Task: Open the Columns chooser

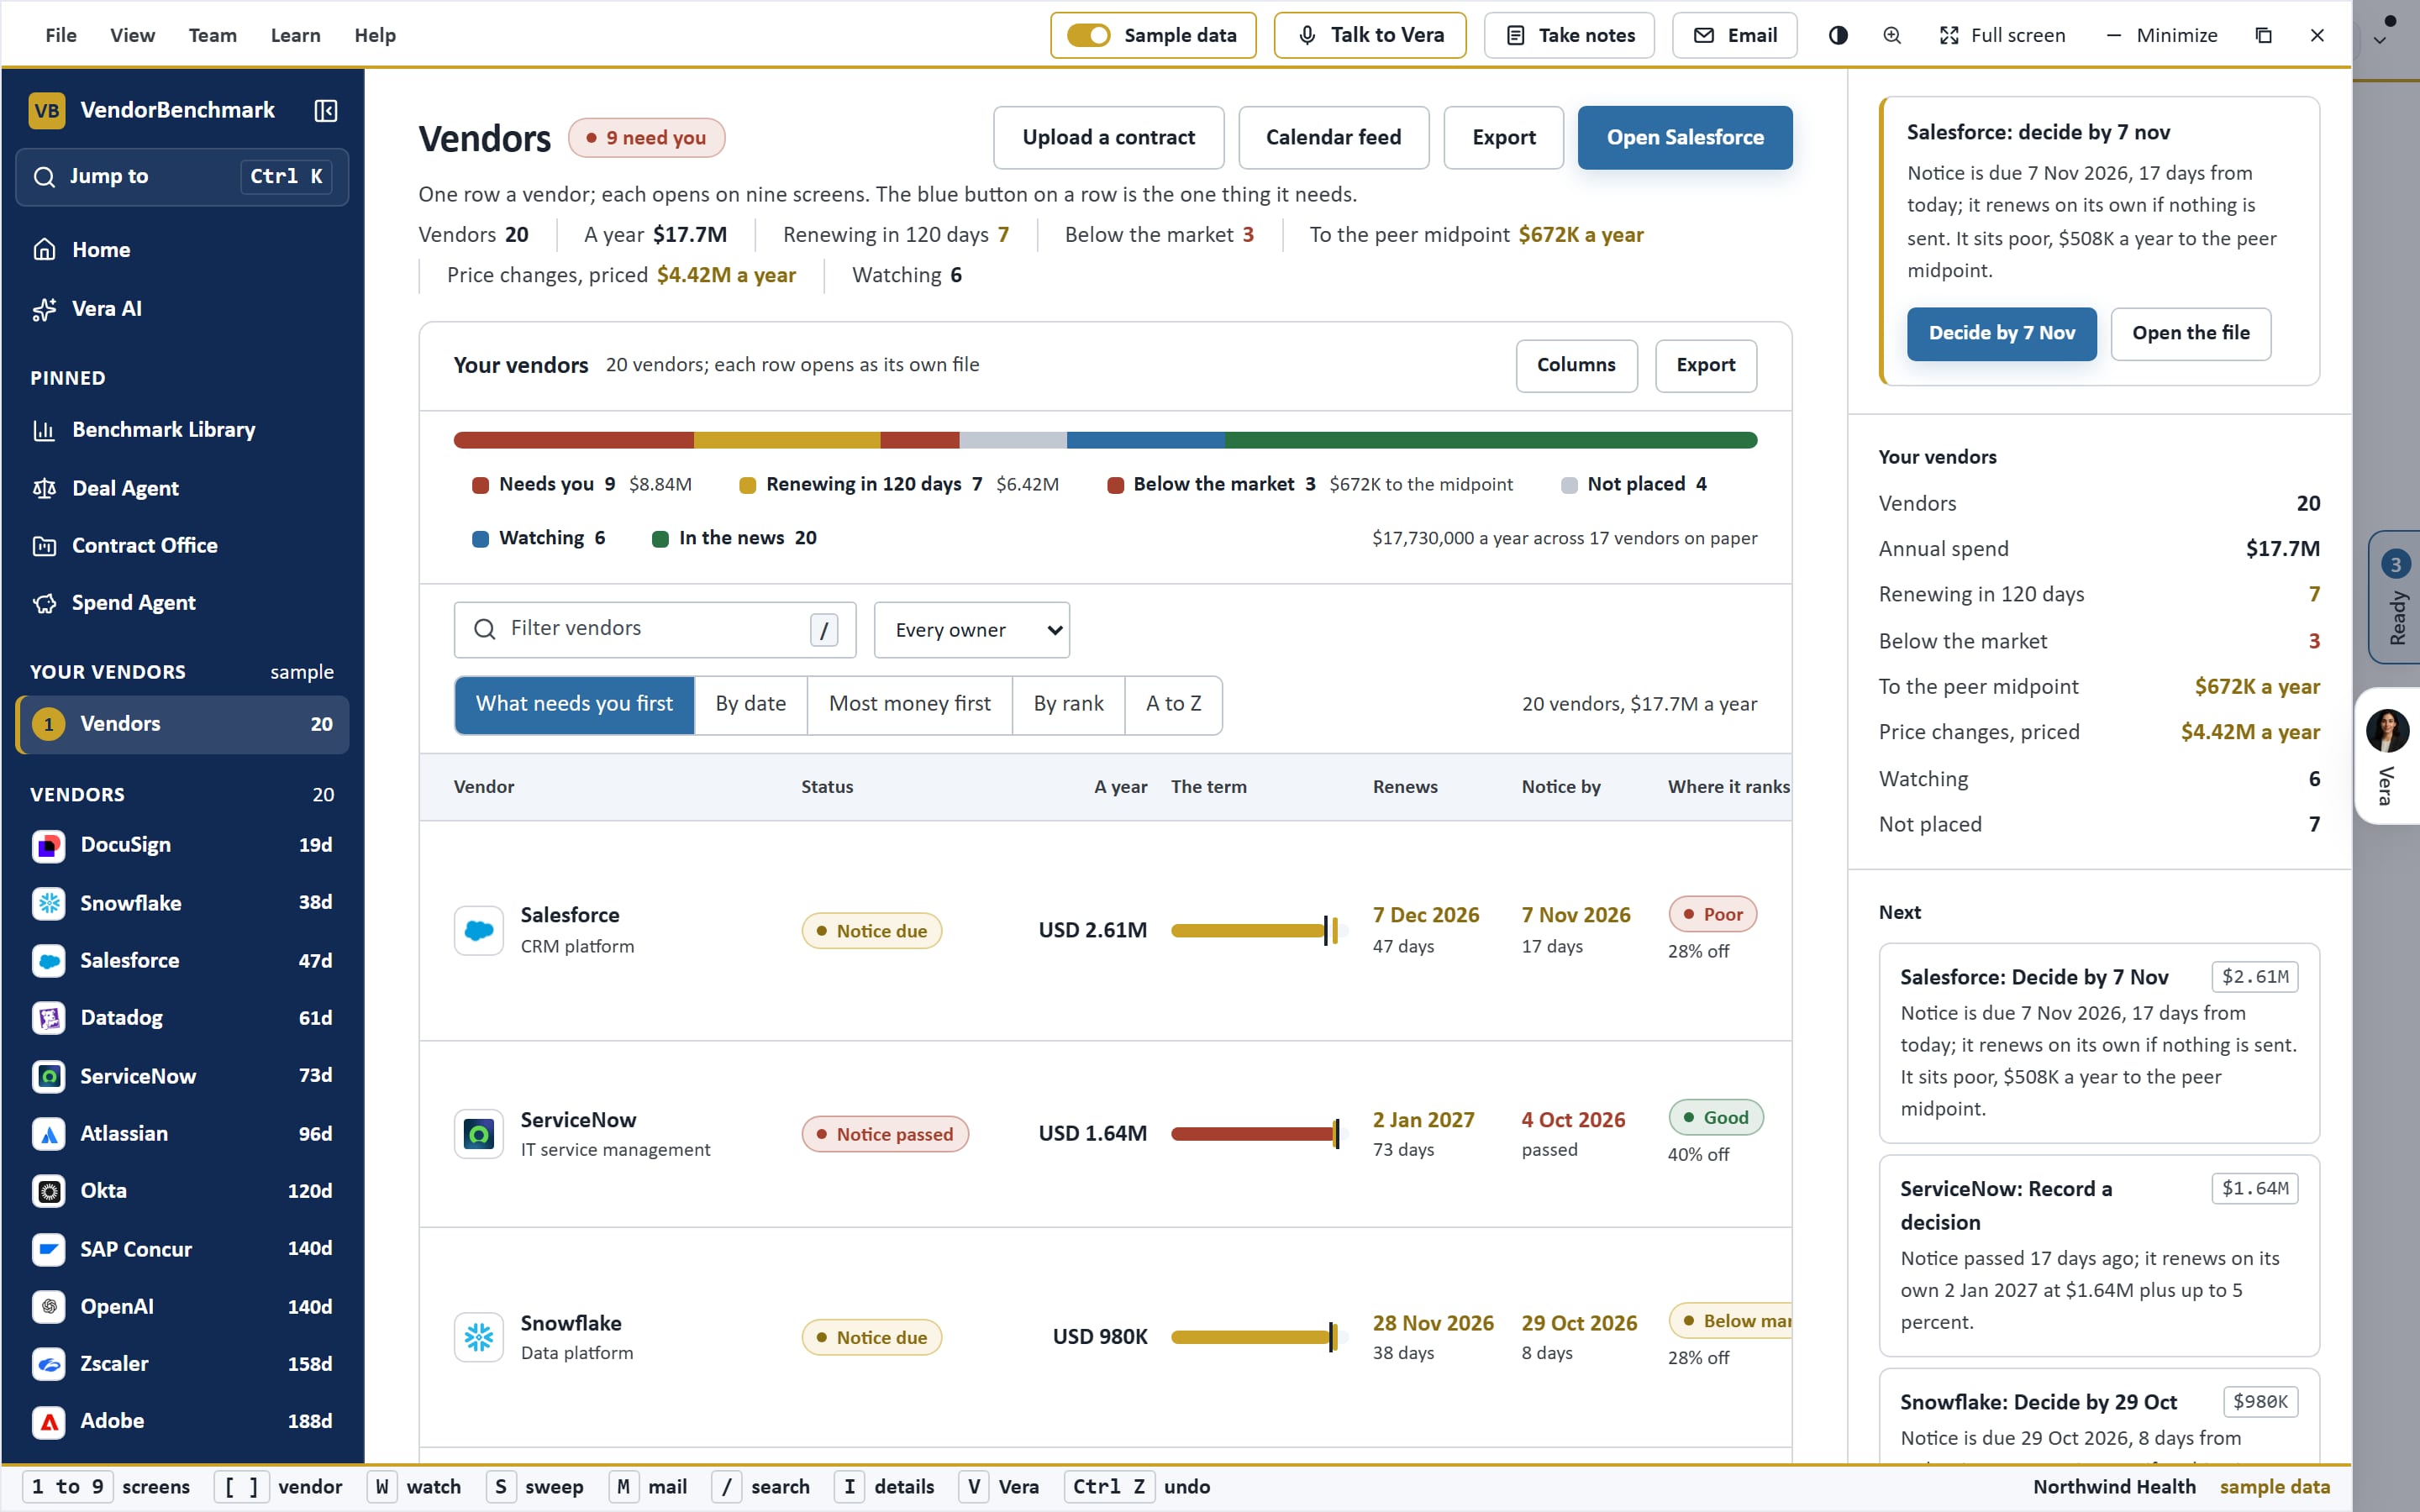Action: tap(1576, 365)
